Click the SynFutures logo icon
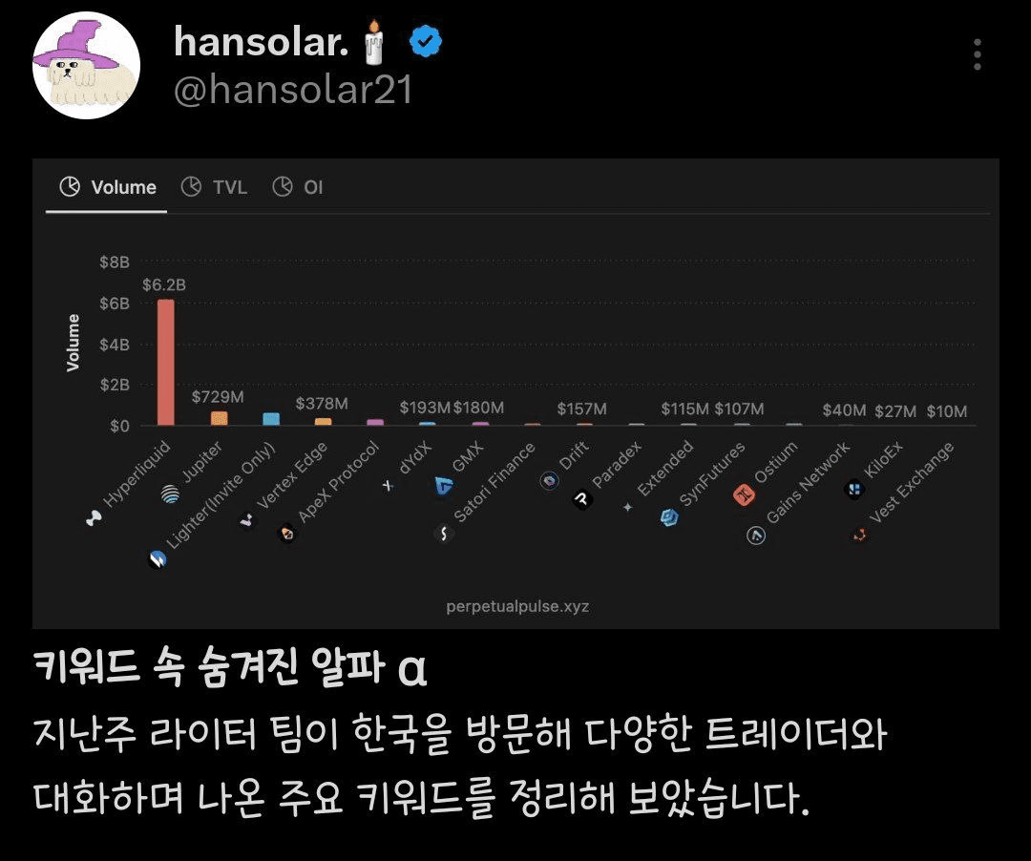The image size is (1031, 861). click(669, 517)
